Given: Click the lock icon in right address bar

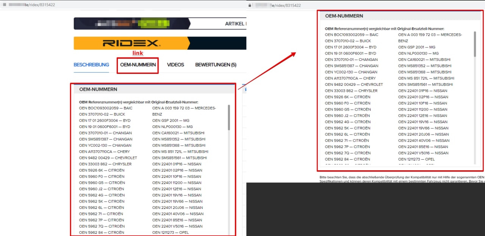Looking at the screenshot, I should point(249,5).
